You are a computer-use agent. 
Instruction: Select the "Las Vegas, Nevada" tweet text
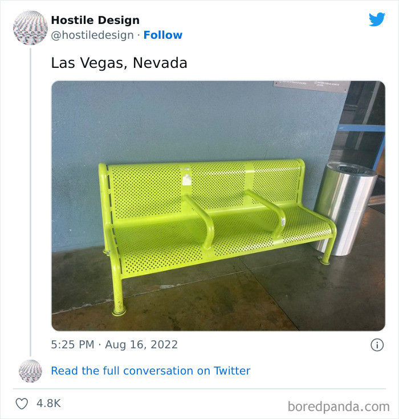click(x=119, y=63)
